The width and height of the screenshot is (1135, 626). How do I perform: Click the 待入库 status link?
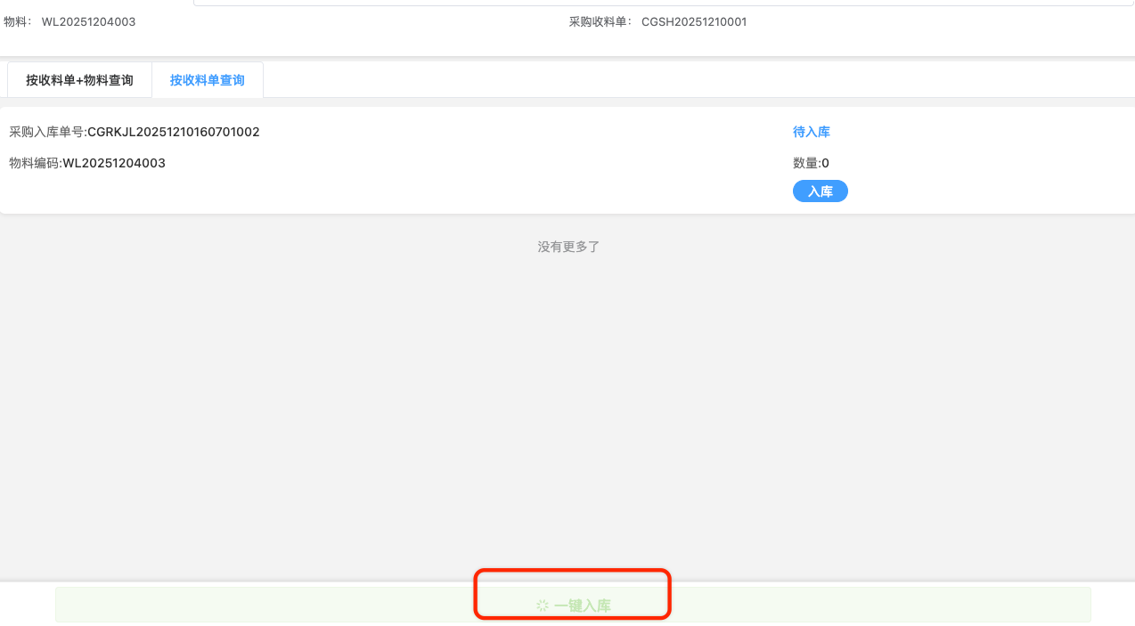click(x=811, y=132)
